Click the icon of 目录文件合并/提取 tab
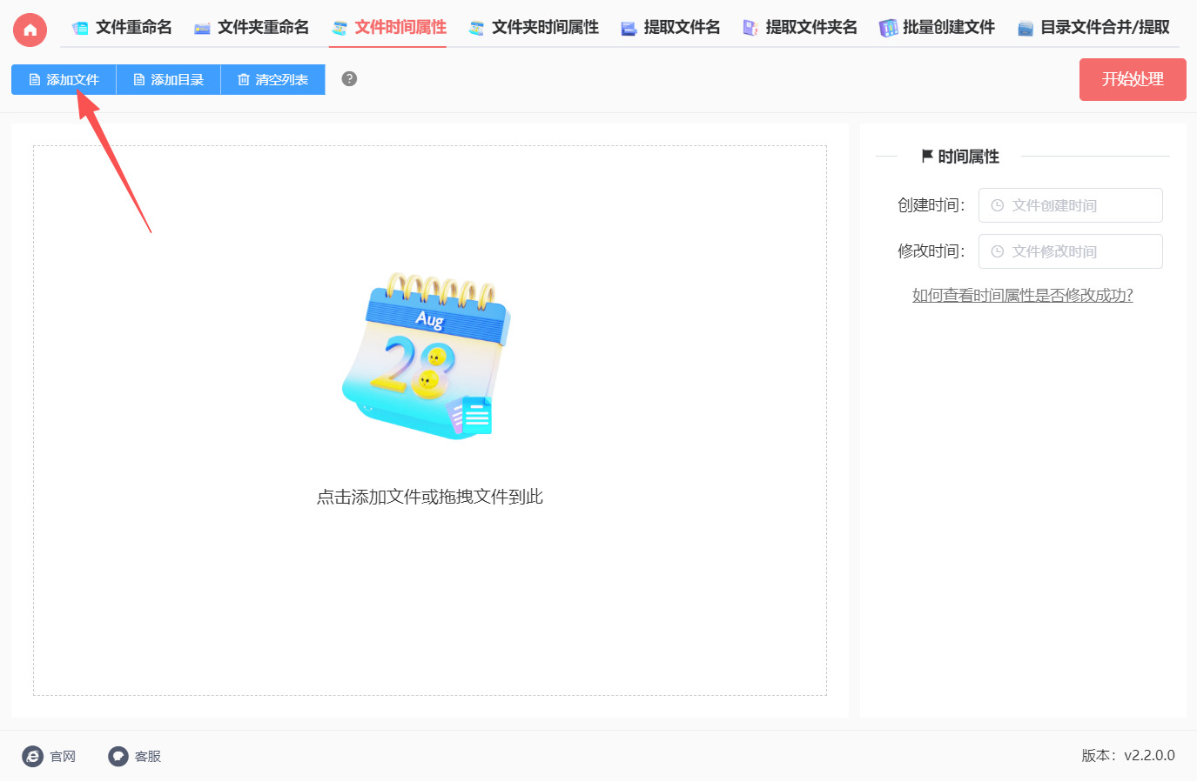This screenshot has width=1197, height=782. [x=1026, y=29]
